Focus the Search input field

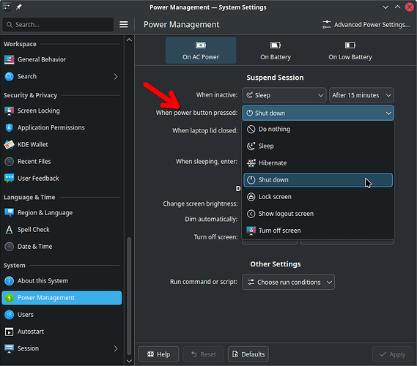(58, 25)
